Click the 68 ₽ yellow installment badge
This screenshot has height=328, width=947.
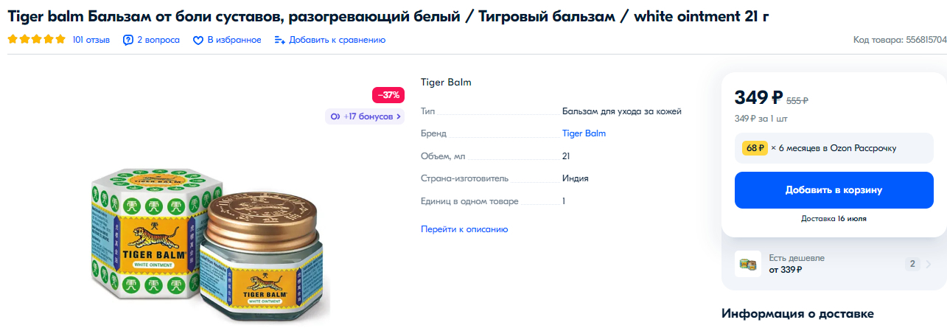[x=755, y=148]
